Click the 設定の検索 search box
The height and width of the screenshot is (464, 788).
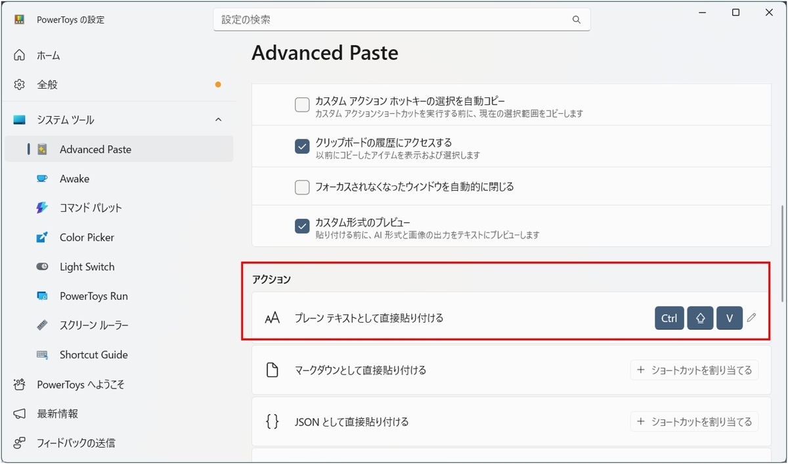pos(401,20)
